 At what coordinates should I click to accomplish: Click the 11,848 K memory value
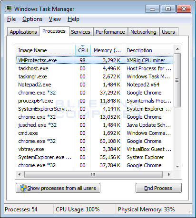pyautogui.click(x=110, y=101)
